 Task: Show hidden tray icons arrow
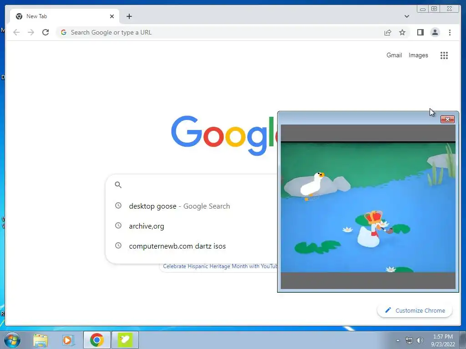[398, 340]
